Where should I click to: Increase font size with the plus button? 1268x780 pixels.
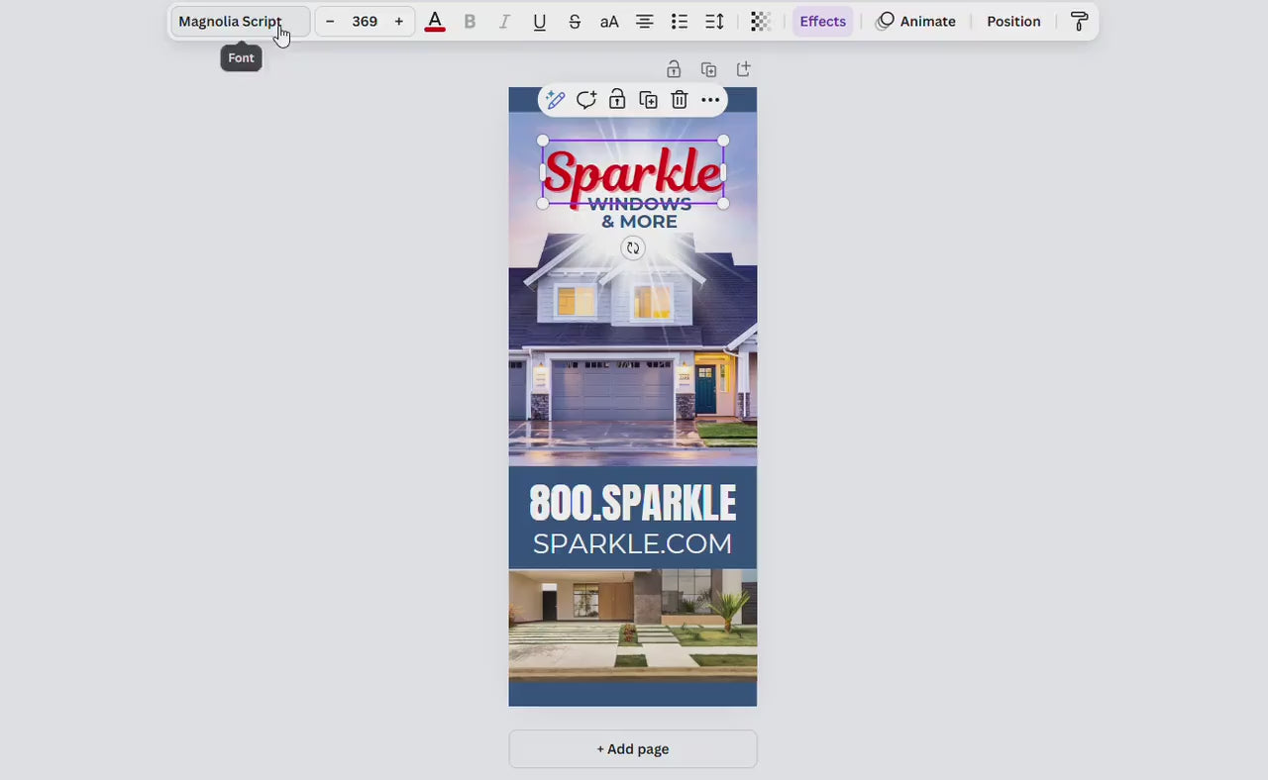coord(399,22)
